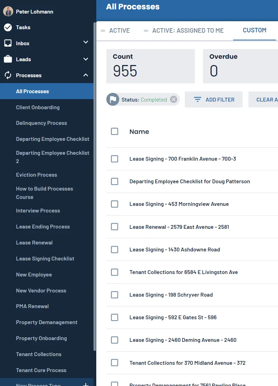Open Lease Renewal in the sidebar
Image resolution: width=278 pixels, height=386 pixels.
pyautogui.click(x=34, y=243)
